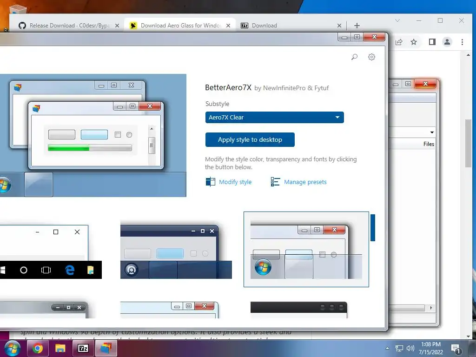476x357 pixels.
Task: Open 7-Zip from the taskbar
Action: pos(83,348)
